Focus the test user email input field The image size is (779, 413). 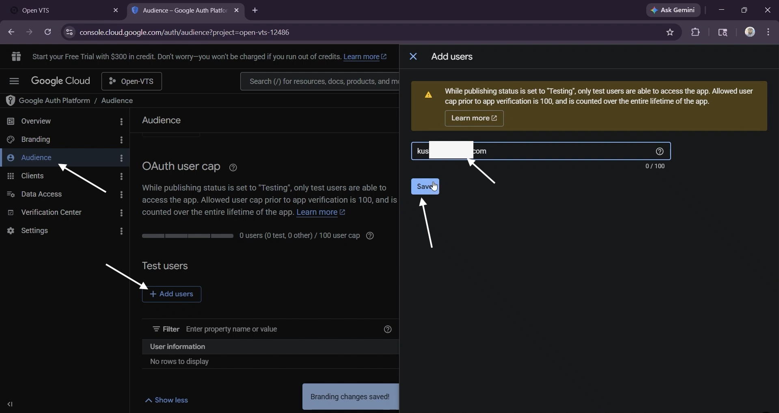(x=541, y=151)
